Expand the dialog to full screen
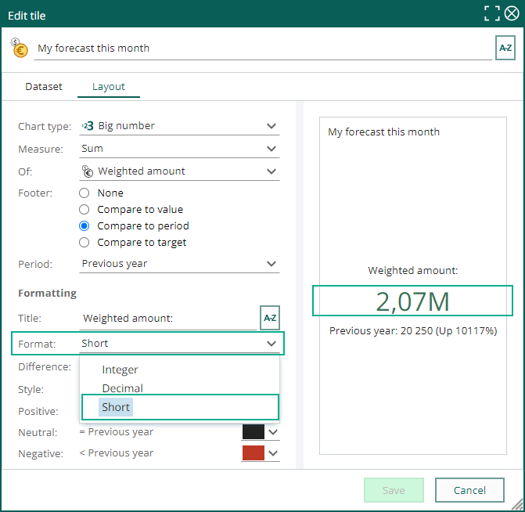Screen dimensions: 525x512 492,14
